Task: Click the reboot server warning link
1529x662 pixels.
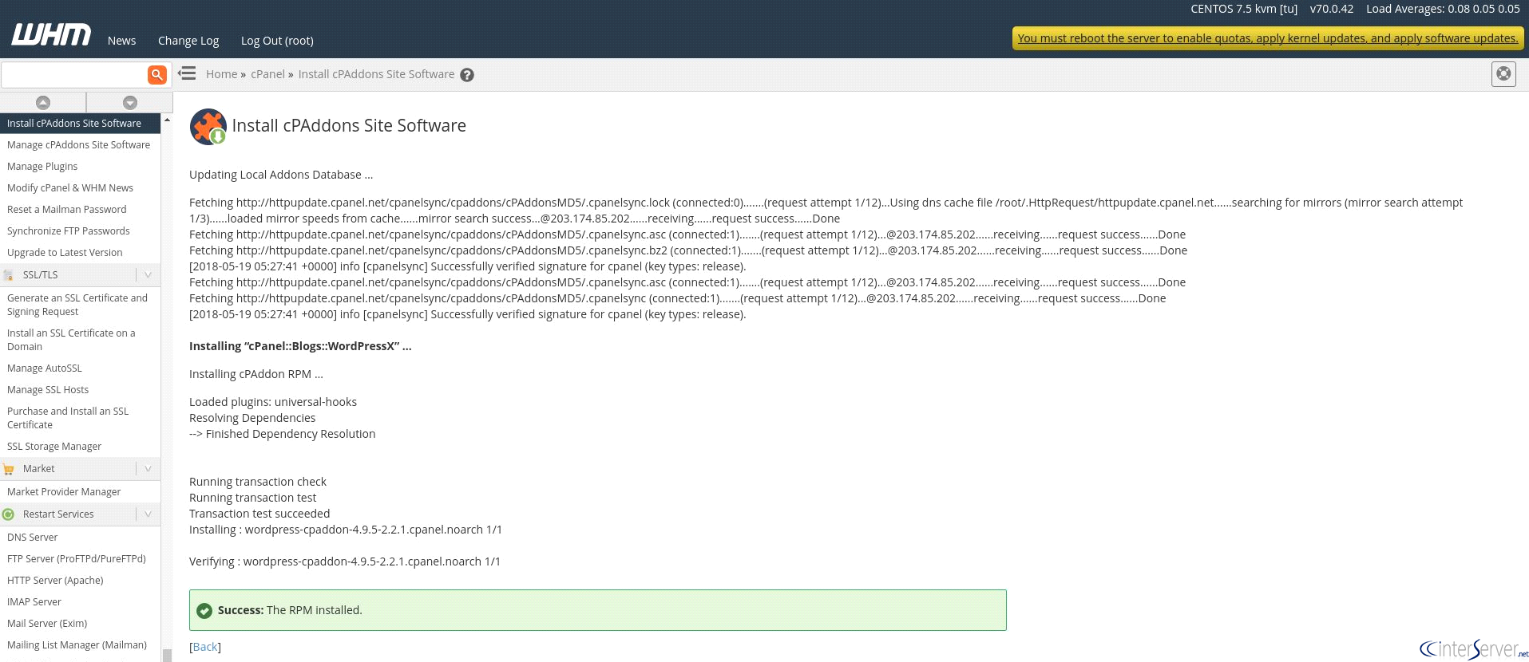Action: point(1268,38)
